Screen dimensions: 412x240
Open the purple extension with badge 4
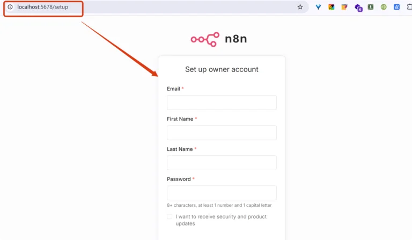point(358,8)
